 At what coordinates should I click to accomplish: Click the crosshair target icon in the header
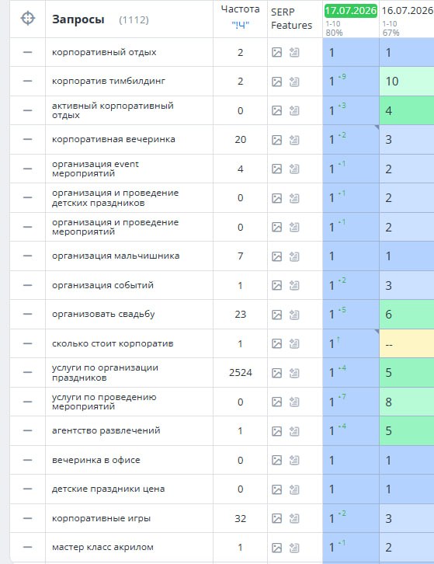point(28,18)
